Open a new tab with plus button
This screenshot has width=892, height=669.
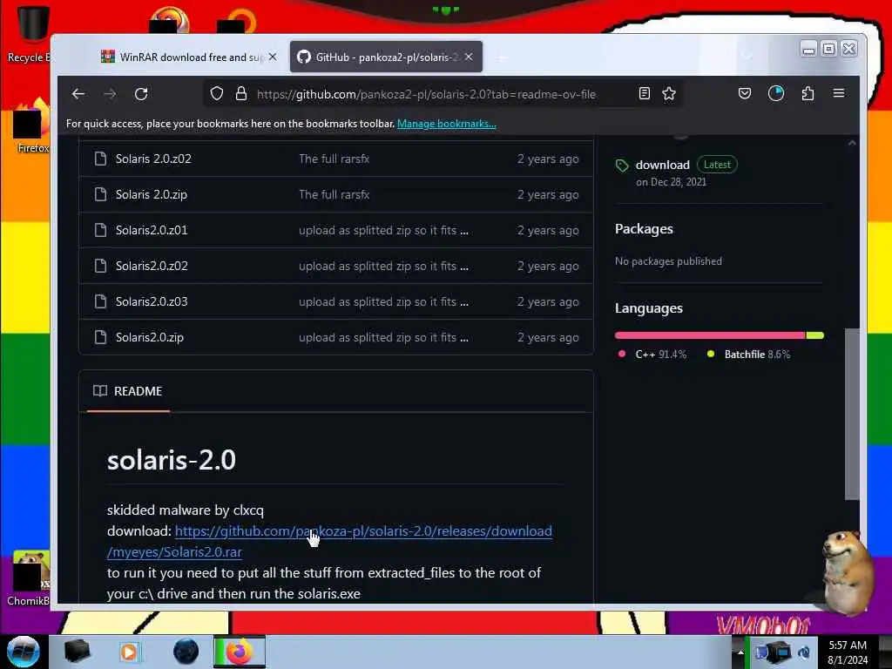click(501, 57)
